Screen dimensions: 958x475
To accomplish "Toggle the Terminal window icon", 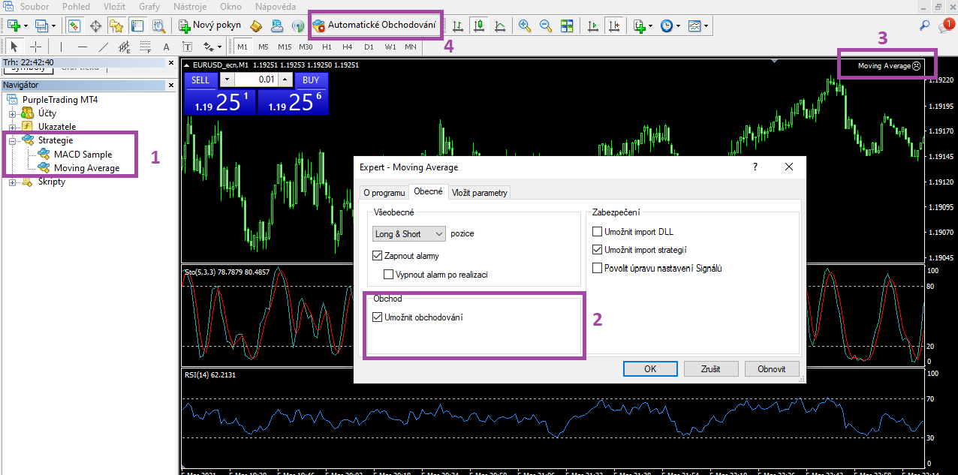I will [137, 26].
